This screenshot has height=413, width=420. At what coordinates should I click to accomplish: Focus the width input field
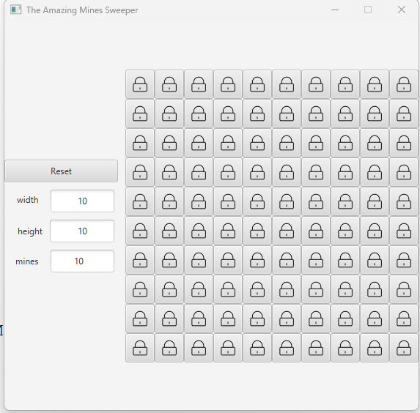[x=83, y=201]
